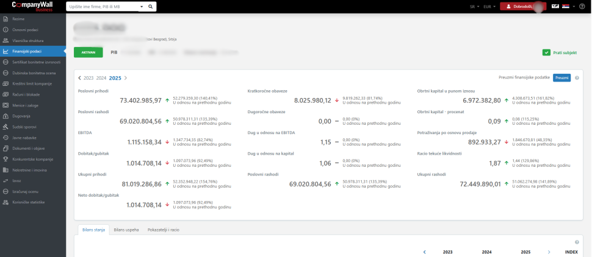The height and width of the screenshot is (257, 592).
Task: Click the search magnifier icon
Action: pyautogui.click(x=151, y=7)
